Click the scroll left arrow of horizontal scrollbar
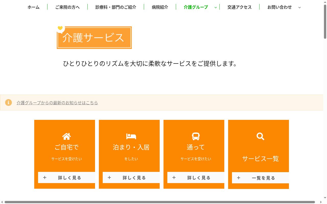This screenshot has height=204, width=327. point(2,202)
